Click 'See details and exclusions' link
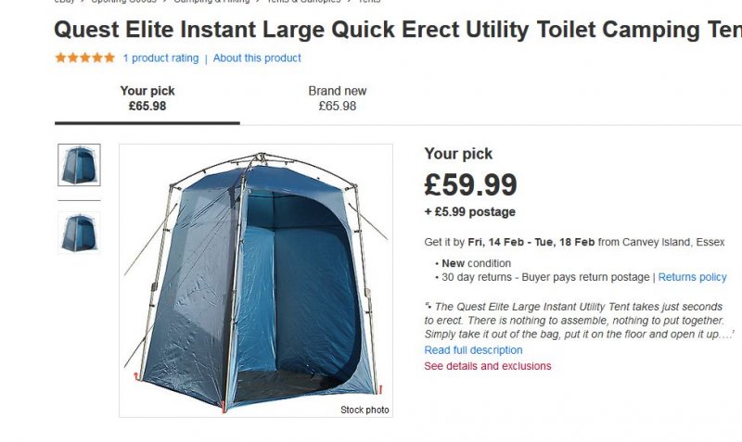Viewport: 742px width, 442px height. pyautogui.click(x=488, y=366)
